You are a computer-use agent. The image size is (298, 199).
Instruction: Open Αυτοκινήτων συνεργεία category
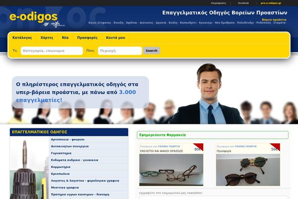tap(70, 146)
